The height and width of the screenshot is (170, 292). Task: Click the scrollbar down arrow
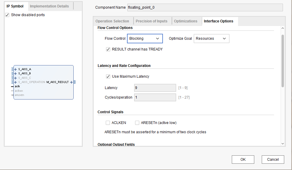283,144
